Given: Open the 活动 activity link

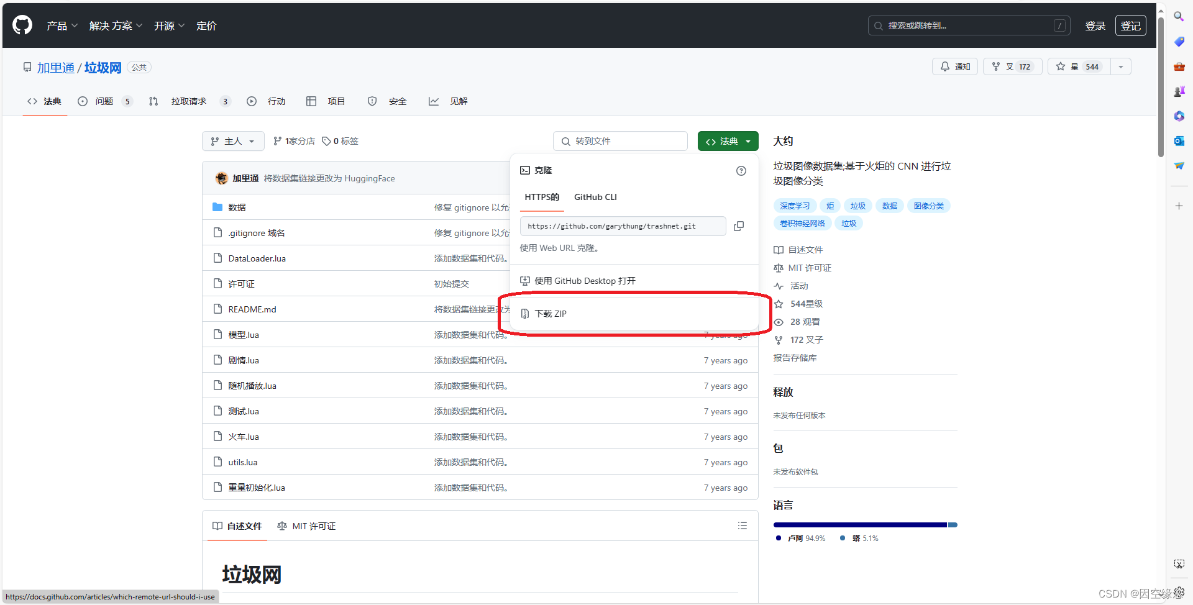Looking at the screenshot, I should 791,286.
